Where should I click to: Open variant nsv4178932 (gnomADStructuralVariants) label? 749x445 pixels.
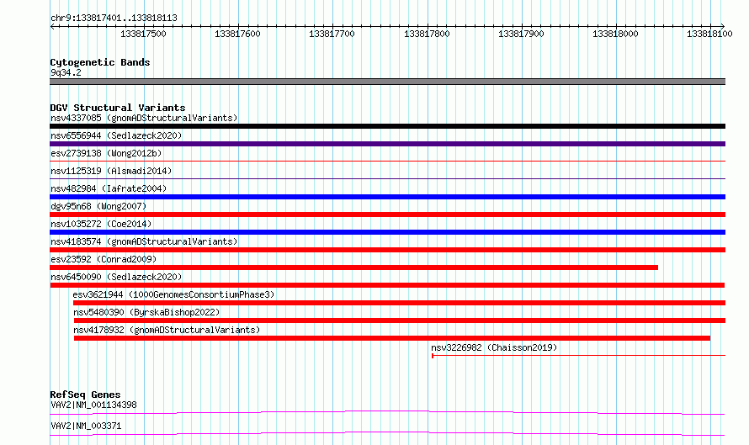(167, 330)
